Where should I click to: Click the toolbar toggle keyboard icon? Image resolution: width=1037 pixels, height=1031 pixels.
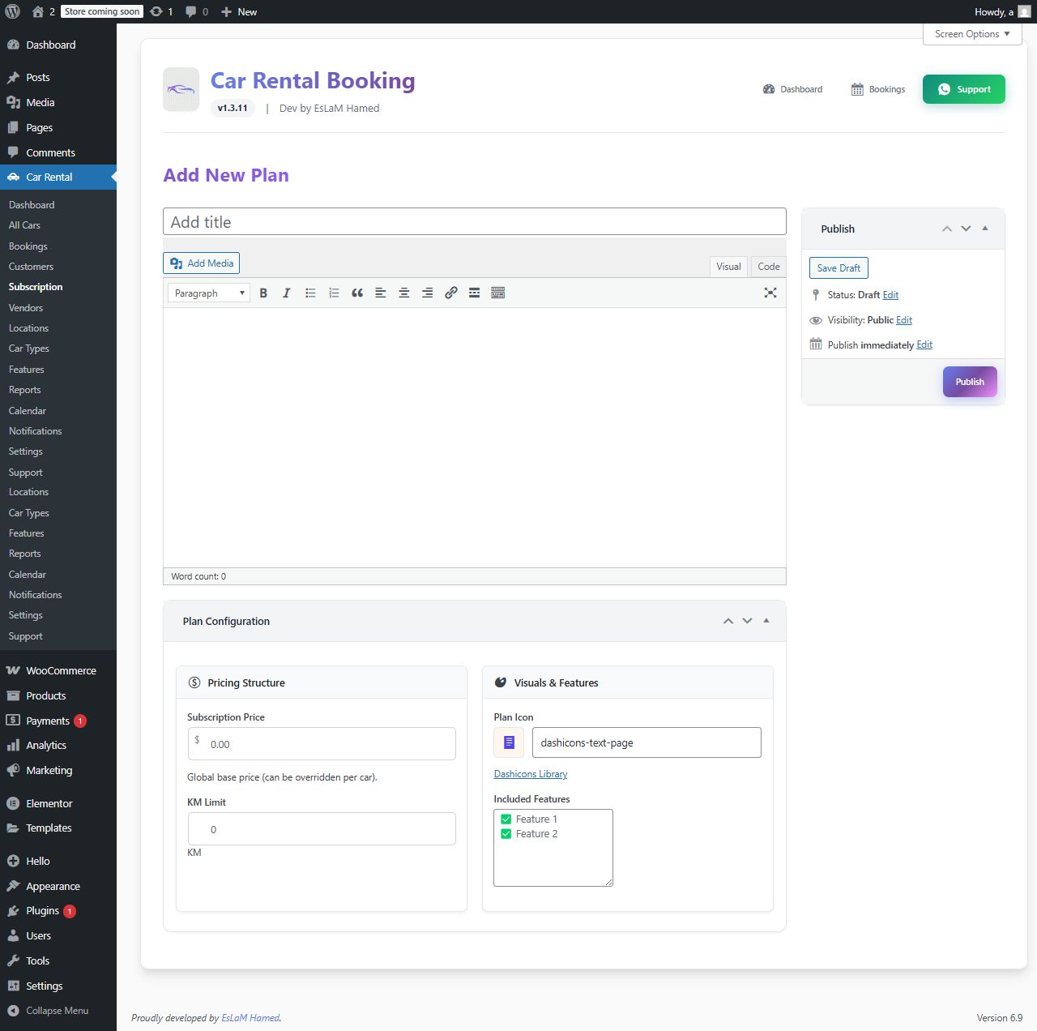tap(498, 293)
